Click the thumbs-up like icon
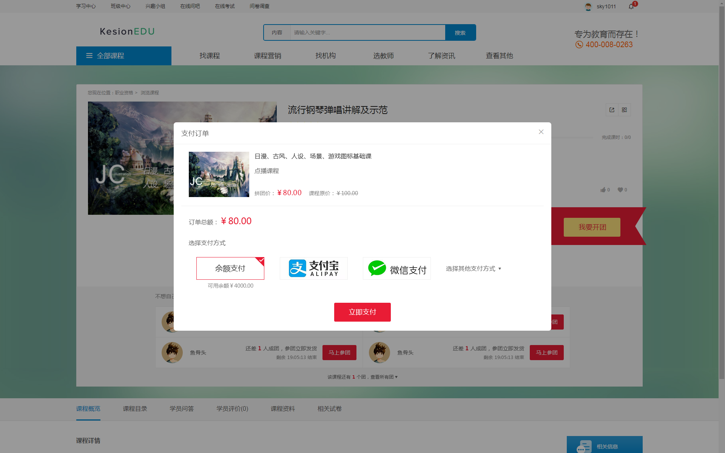Screen dimensions: 725x453 603,190
